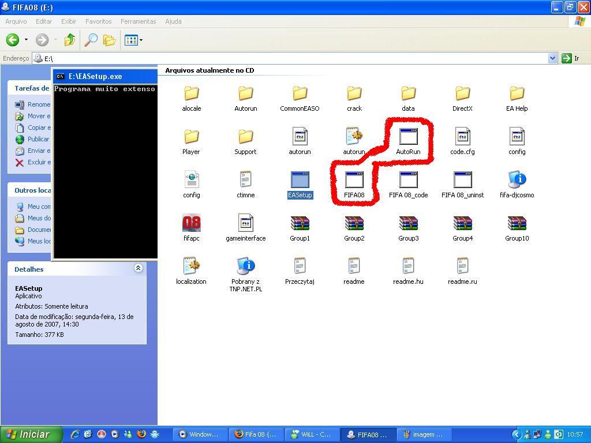Click the greyed Forward arrow button

[42, 40]
